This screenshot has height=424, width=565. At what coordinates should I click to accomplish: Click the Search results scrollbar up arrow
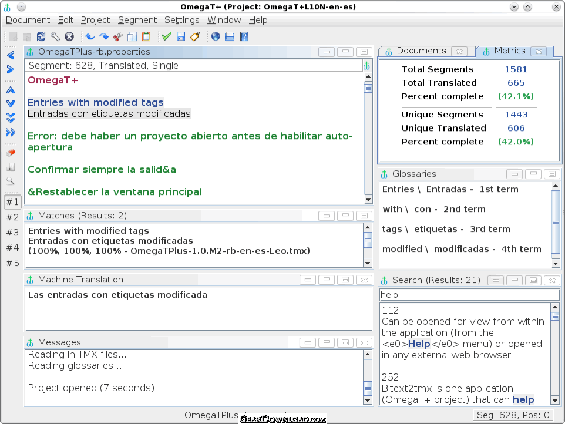pyautogui.click(x=555, y=307)
